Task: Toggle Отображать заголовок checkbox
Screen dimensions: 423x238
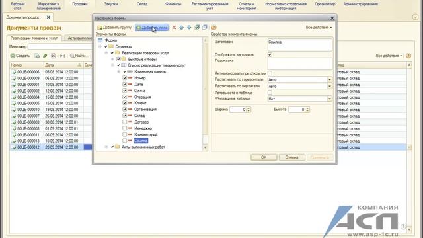Action: [x=270, y=54]
